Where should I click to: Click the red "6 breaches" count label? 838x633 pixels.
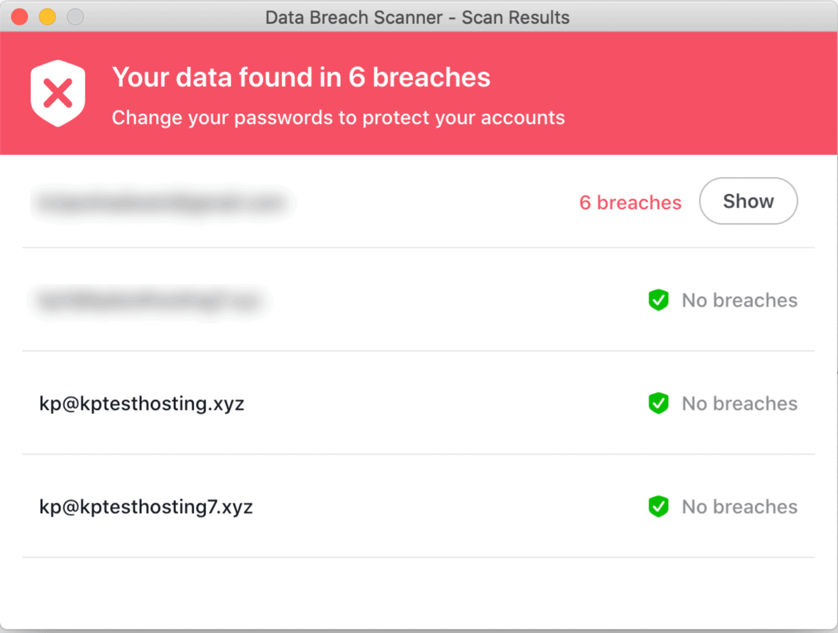[x=630, y=202]
